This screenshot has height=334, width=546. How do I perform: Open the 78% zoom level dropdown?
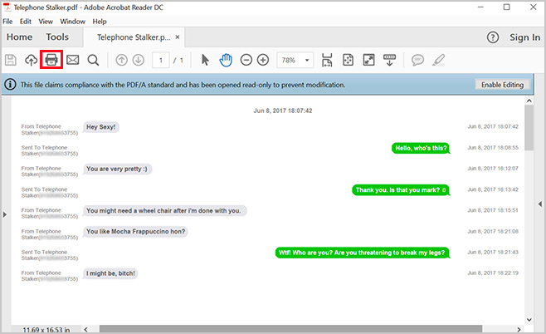(295, 60)
